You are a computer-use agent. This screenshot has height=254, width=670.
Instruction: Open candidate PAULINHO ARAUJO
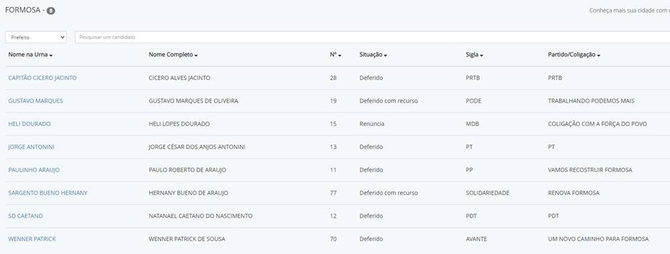[x=33, y=170]
